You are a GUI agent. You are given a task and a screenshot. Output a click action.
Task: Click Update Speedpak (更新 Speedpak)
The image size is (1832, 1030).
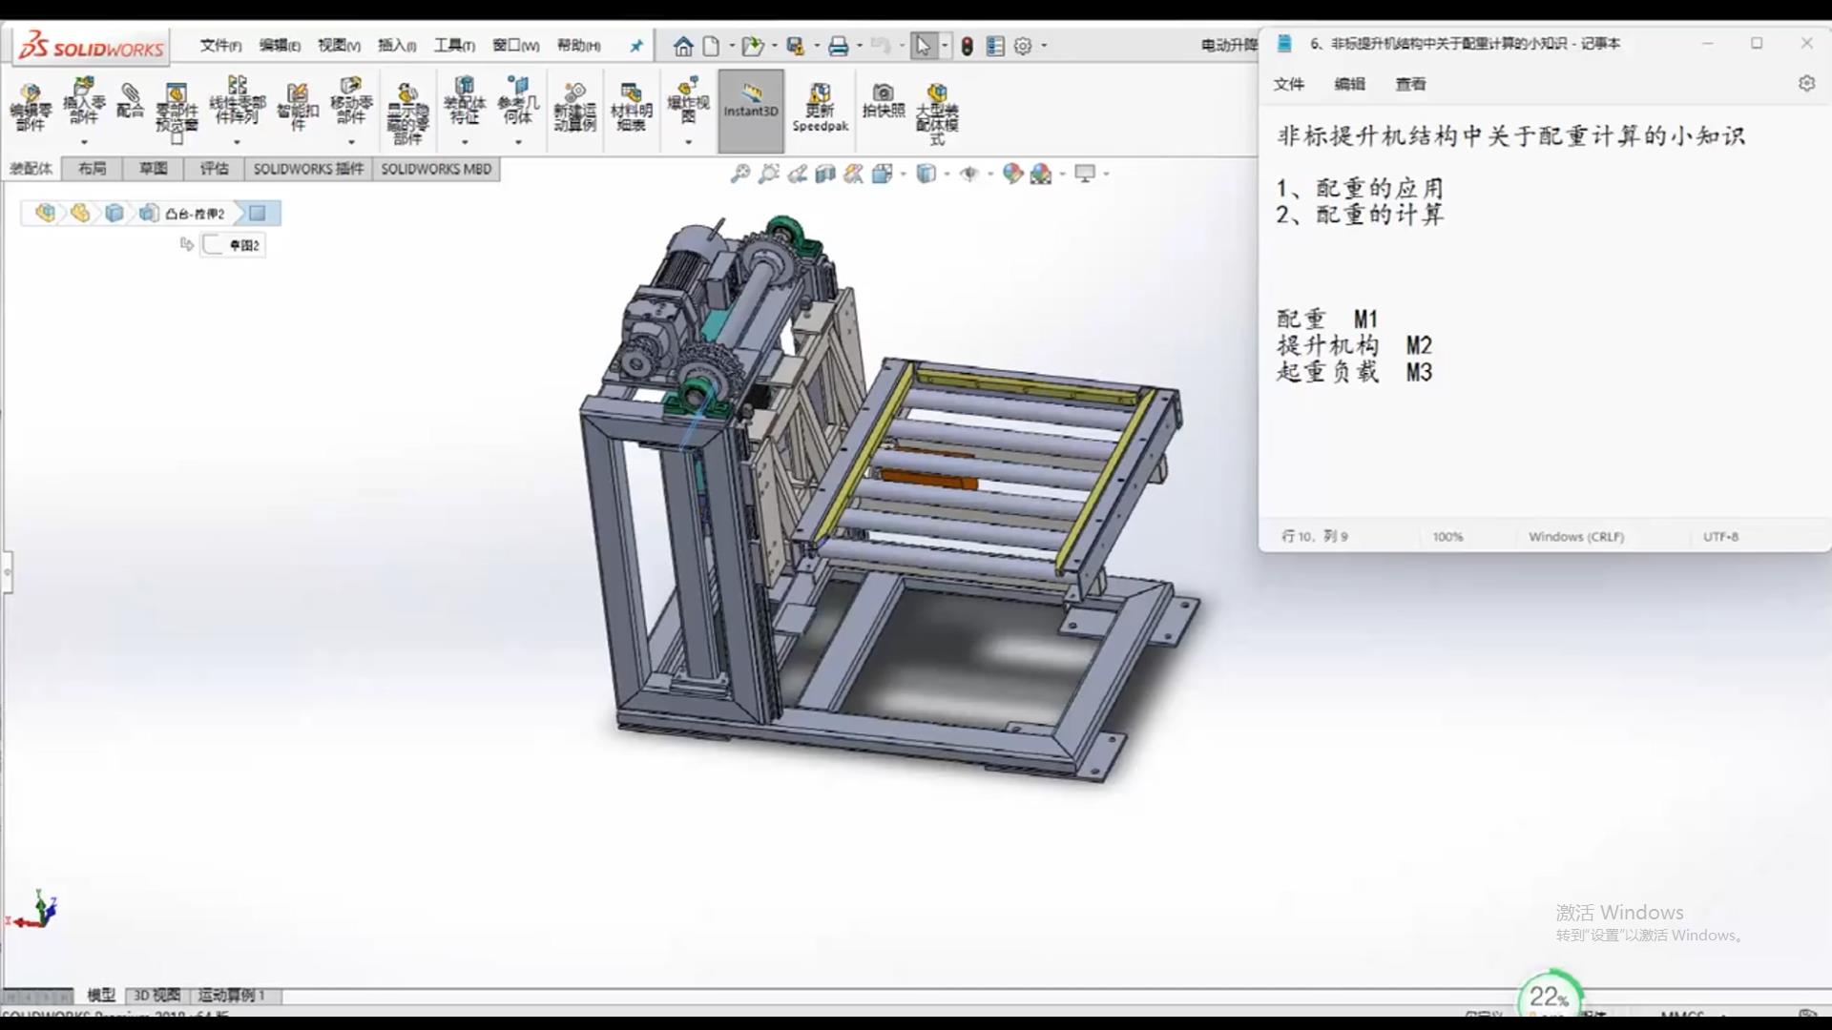coord(820,107)
